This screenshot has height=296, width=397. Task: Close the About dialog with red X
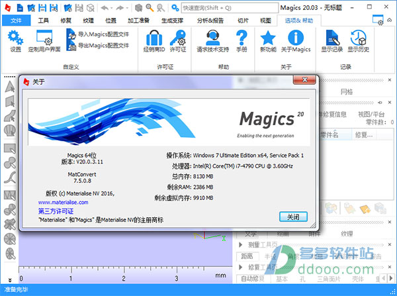coord(304,80)
